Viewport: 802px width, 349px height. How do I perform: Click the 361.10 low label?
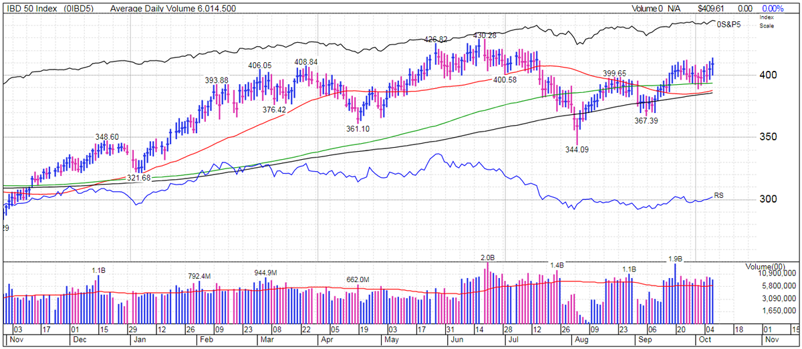coord(358,129)
